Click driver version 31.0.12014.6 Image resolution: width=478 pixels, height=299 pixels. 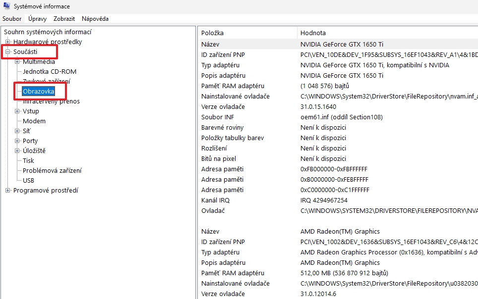[x=318, y=294]
